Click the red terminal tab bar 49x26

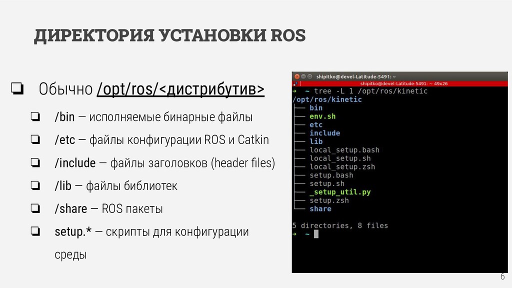[x=399, y=83]
